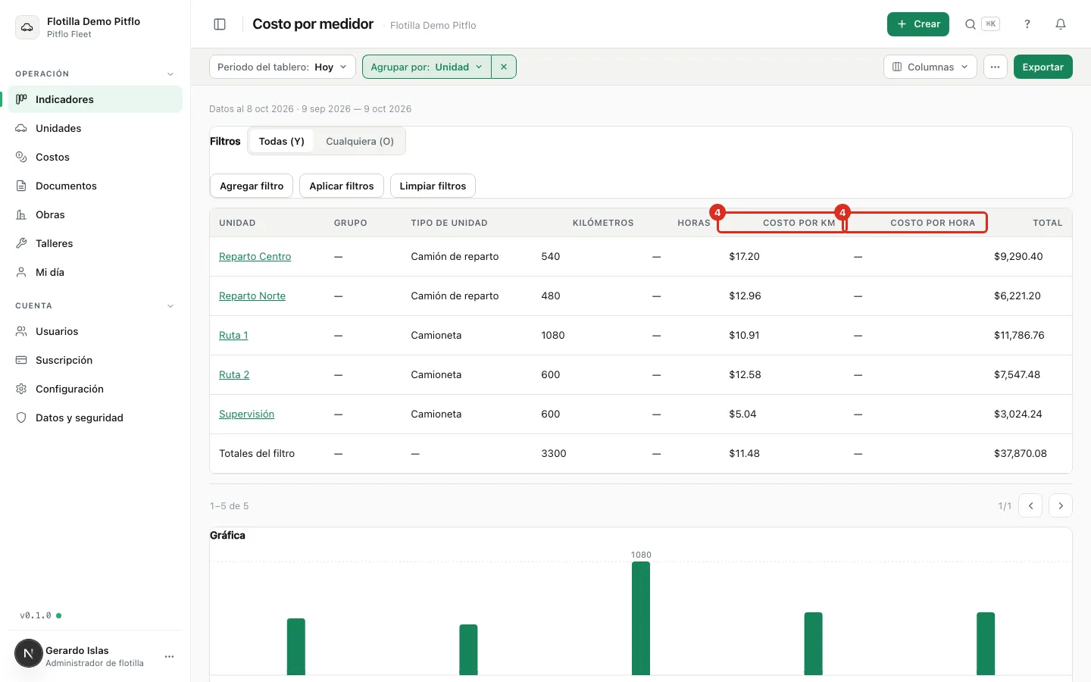
Task: Click the tallest chart bar labeled 1080
Action: [x=641, y=618]
